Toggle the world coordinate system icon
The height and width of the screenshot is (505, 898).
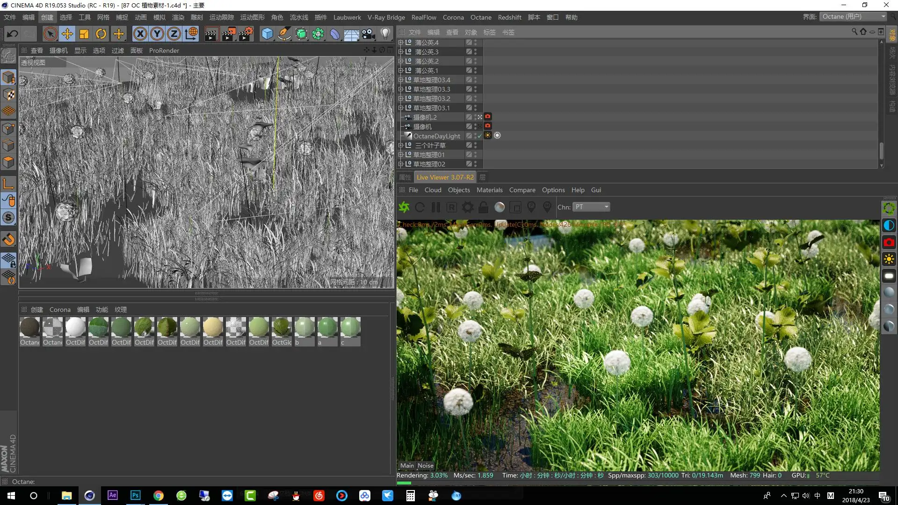pyautogui.click(x=191, y=34)
